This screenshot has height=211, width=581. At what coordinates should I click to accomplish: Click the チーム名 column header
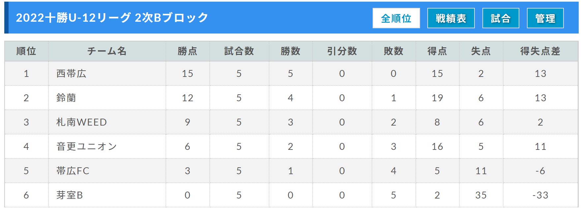click(x=107, y=51)
